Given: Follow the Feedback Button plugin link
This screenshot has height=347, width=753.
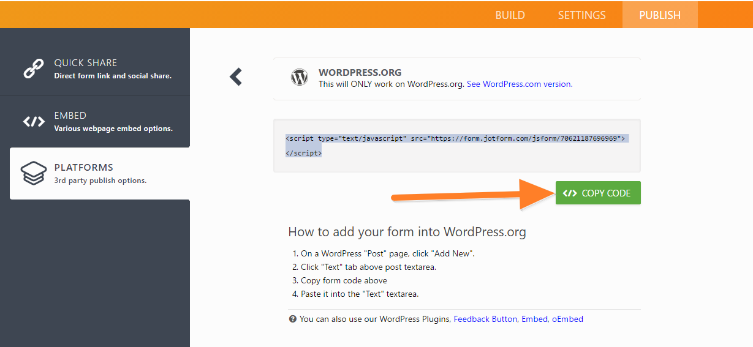Looking at the screenshot, I should coord(486,319).
